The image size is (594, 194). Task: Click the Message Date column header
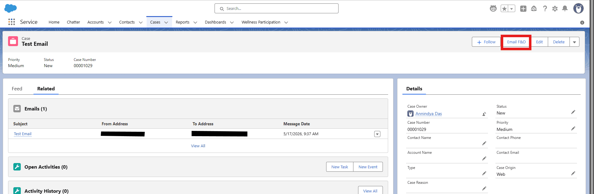tap(297, 124)
